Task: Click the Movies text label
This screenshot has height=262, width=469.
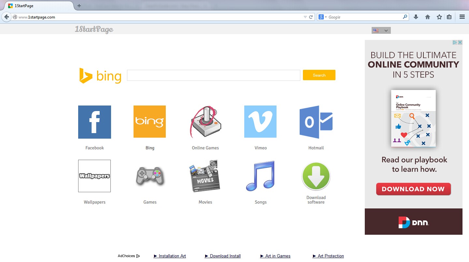Action: (x=205, y=202)
